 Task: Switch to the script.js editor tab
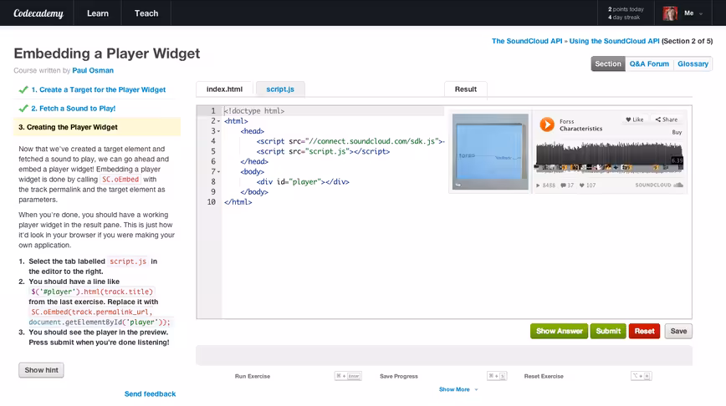[x=280, y=89]
